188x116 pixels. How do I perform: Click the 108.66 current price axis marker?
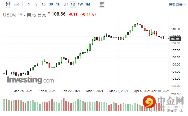click(x=175, y=39)
